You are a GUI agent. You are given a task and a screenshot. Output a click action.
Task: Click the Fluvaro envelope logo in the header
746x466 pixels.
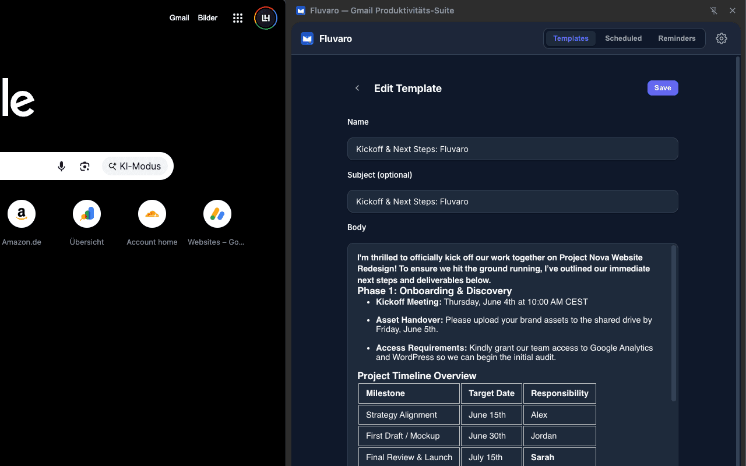pyautogui.click(x=307, y=38)
